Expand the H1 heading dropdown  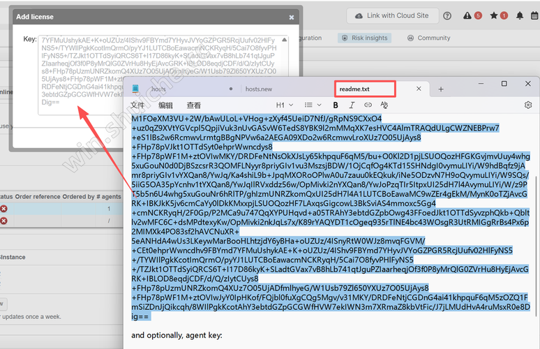coord(283,105)
